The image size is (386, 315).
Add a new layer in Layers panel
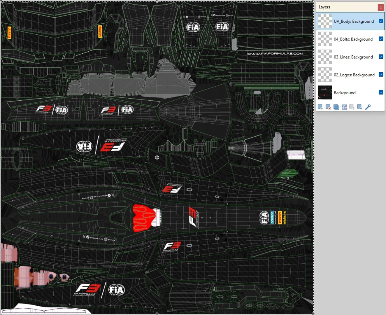click(x=320, y=107)
